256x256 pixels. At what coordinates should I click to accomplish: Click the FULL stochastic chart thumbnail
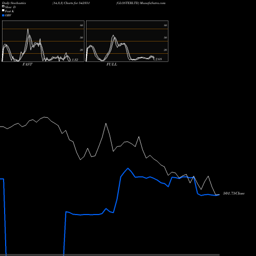point(127,41)
